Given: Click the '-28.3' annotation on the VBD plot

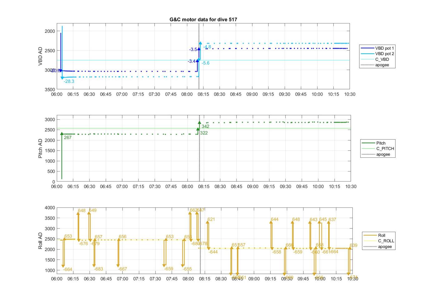Looking at the screenshot, I should point(69,82).
